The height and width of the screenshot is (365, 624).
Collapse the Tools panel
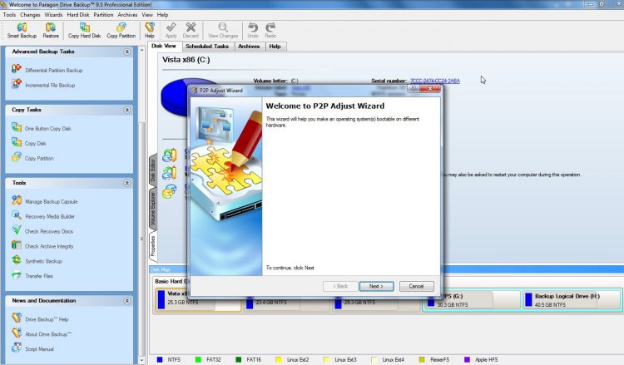pos(127,183)
